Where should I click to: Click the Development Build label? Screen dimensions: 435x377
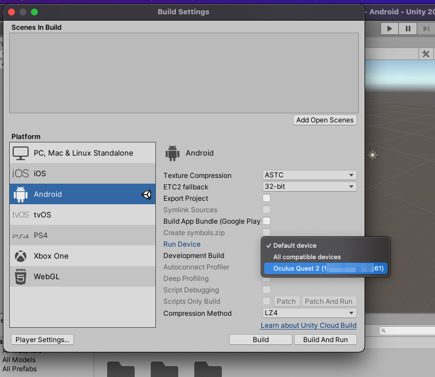[x=194, y=256]
